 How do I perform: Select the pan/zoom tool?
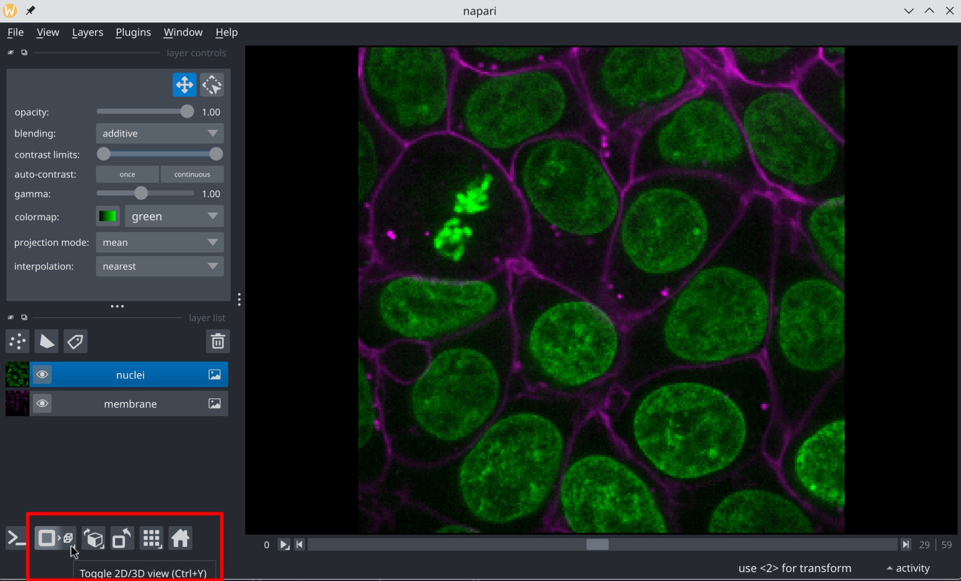pos(185,84)
